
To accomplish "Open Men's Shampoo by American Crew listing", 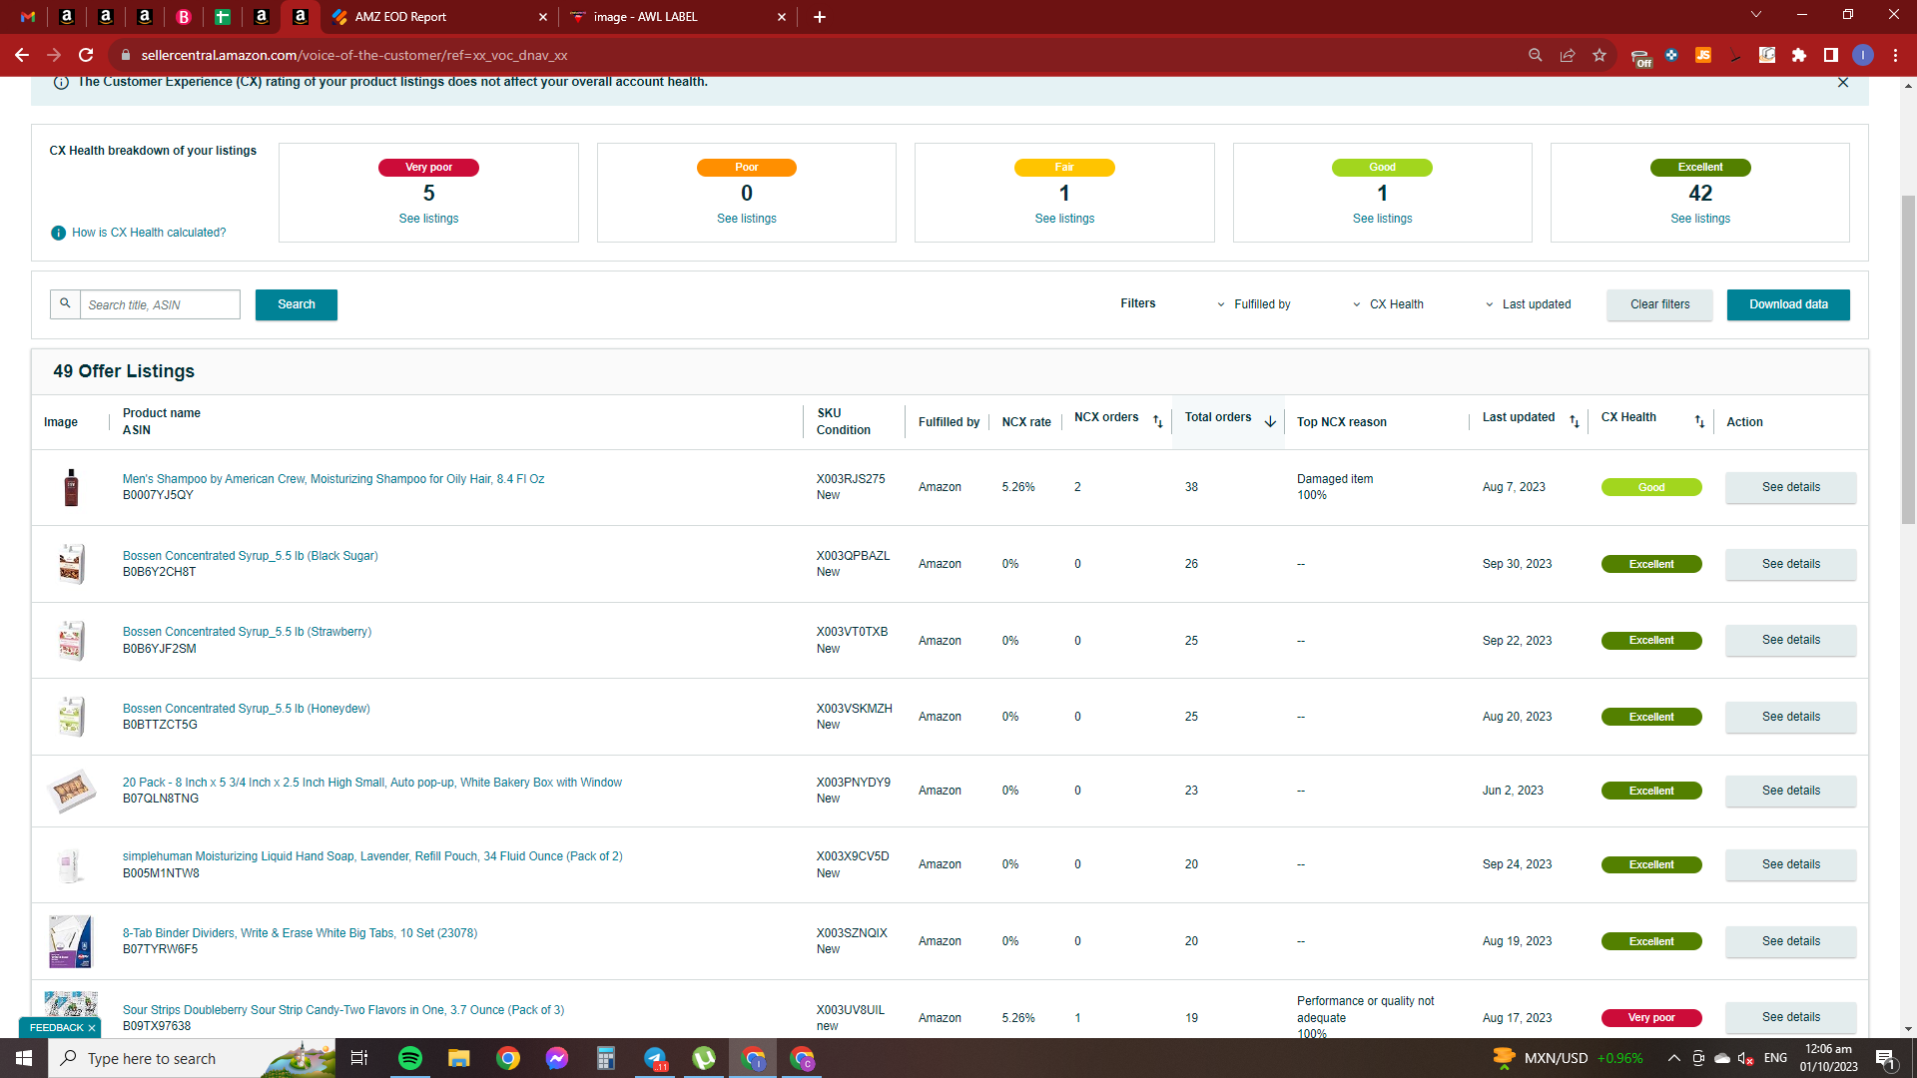I will pyautogui.click(x=333, y=479).
